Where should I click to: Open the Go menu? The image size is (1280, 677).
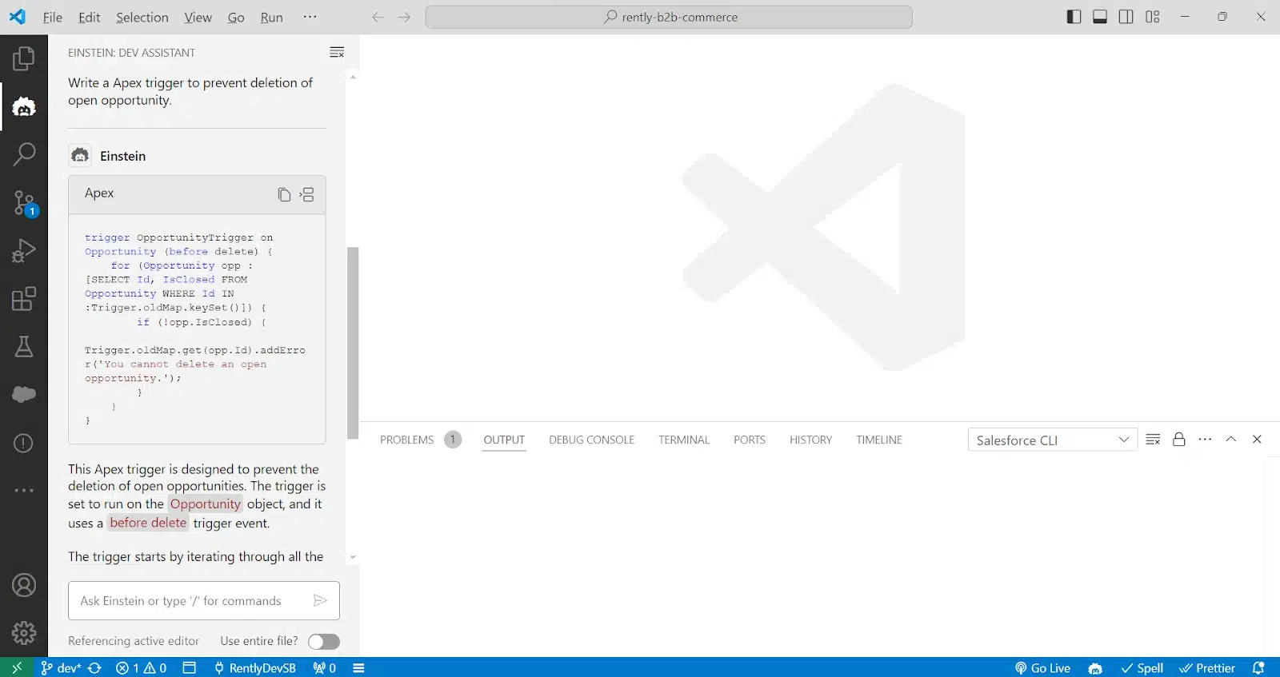(x=236, y=17)
